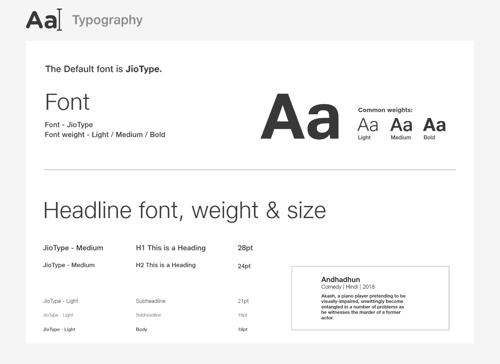Click the '21pt' size value

(243, 301)
